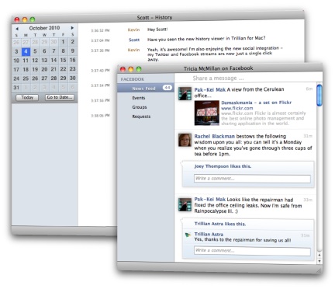Image resolution: width=335 pixels, height=289 pixels.
Task: Go to previous month in calendar
Action: pyautogui.click(x=17, y=29)
